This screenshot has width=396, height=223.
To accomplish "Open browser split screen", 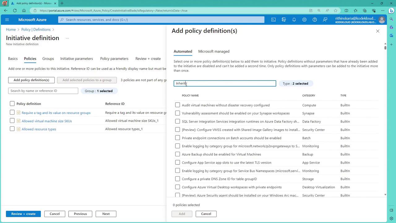I will coord(346,11).
